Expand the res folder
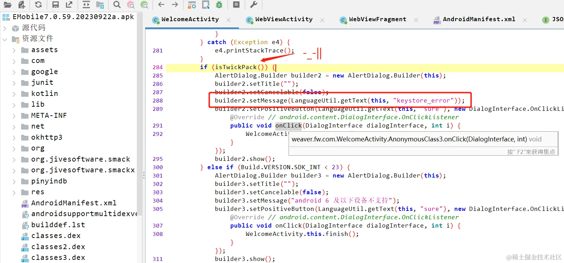Screen dimensions: 564x263 14,192
